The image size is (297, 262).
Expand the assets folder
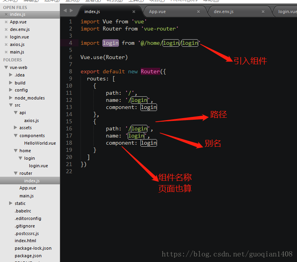[x=15, y=128]
